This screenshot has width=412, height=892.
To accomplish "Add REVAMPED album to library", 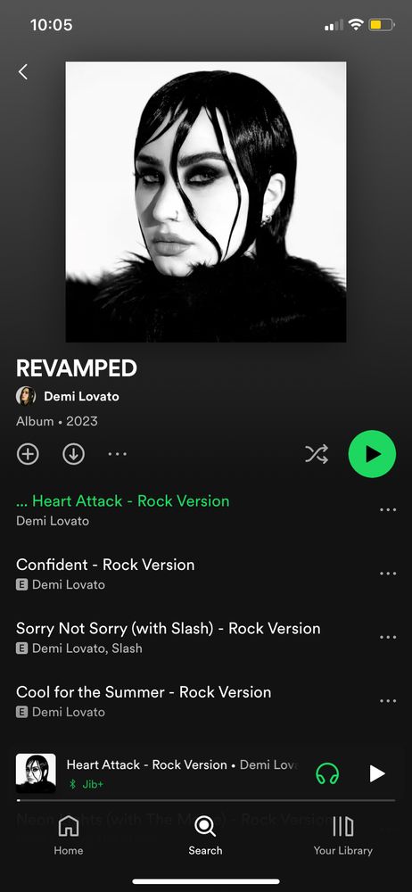I will [x=28, y=454].
